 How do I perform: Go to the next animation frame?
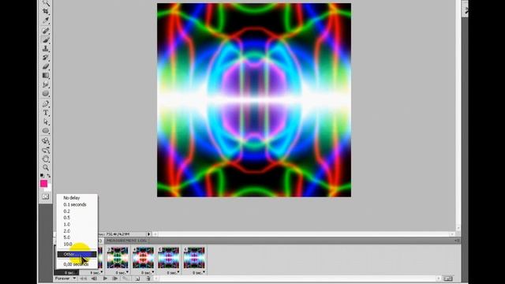[x=115, y=278]
